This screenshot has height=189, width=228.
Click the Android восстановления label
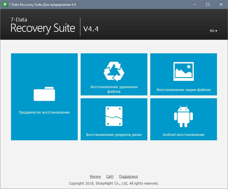tap(184, 135)
